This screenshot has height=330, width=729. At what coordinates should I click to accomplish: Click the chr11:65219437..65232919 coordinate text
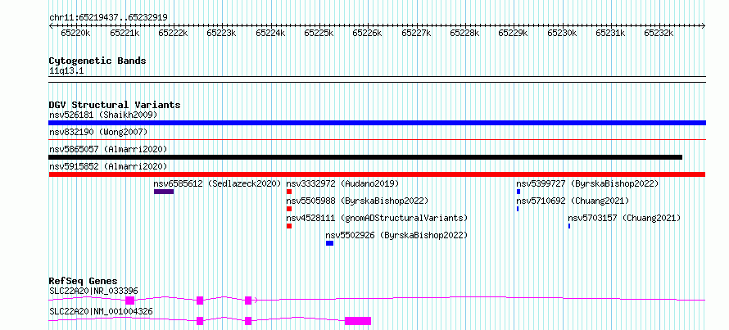tap(108, 17)
